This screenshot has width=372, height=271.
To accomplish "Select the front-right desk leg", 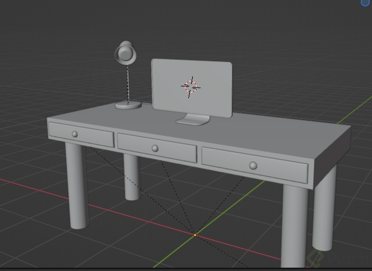I will click(294, 226).
